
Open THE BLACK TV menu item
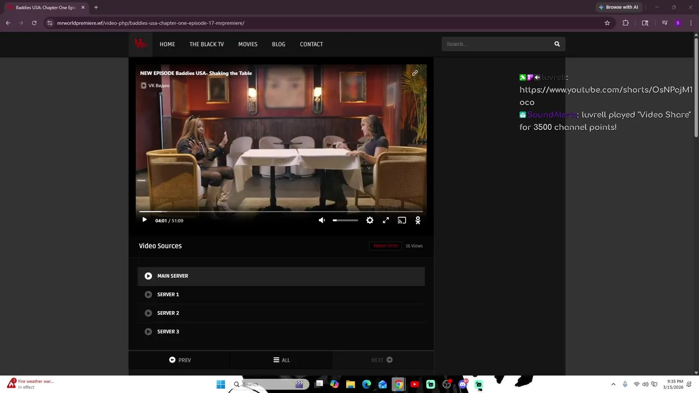click(x=206, y=44)
